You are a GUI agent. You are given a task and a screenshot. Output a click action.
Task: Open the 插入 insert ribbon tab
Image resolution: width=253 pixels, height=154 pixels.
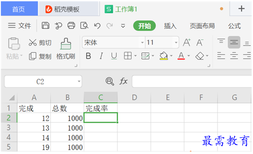pos(170,26)
